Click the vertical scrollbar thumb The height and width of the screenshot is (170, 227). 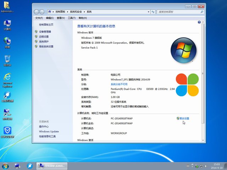click(x=203, y=74)
